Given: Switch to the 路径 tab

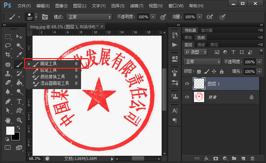Looking at the screenshot, I should pyautogui.click(x=214, y=45).
